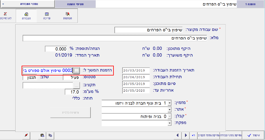This screenshot has height=140, width=265.
Task: Open the עריכה (edit) toolbar icon
Action: (47, 16)
